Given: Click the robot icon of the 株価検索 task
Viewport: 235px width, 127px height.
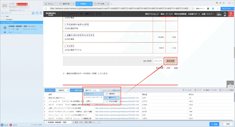Looking at the screenshot, I should [x=5, y=28].
